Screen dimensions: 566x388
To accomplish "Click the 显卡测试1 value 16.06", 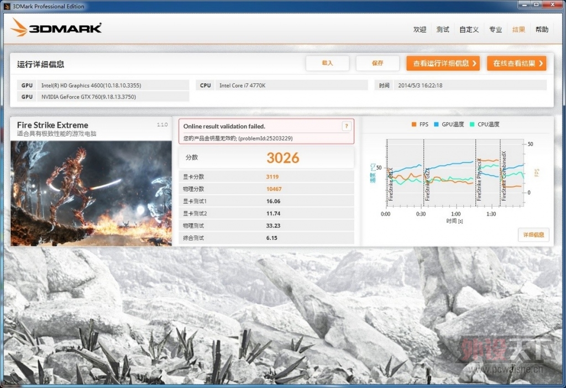I will point(273,201).
